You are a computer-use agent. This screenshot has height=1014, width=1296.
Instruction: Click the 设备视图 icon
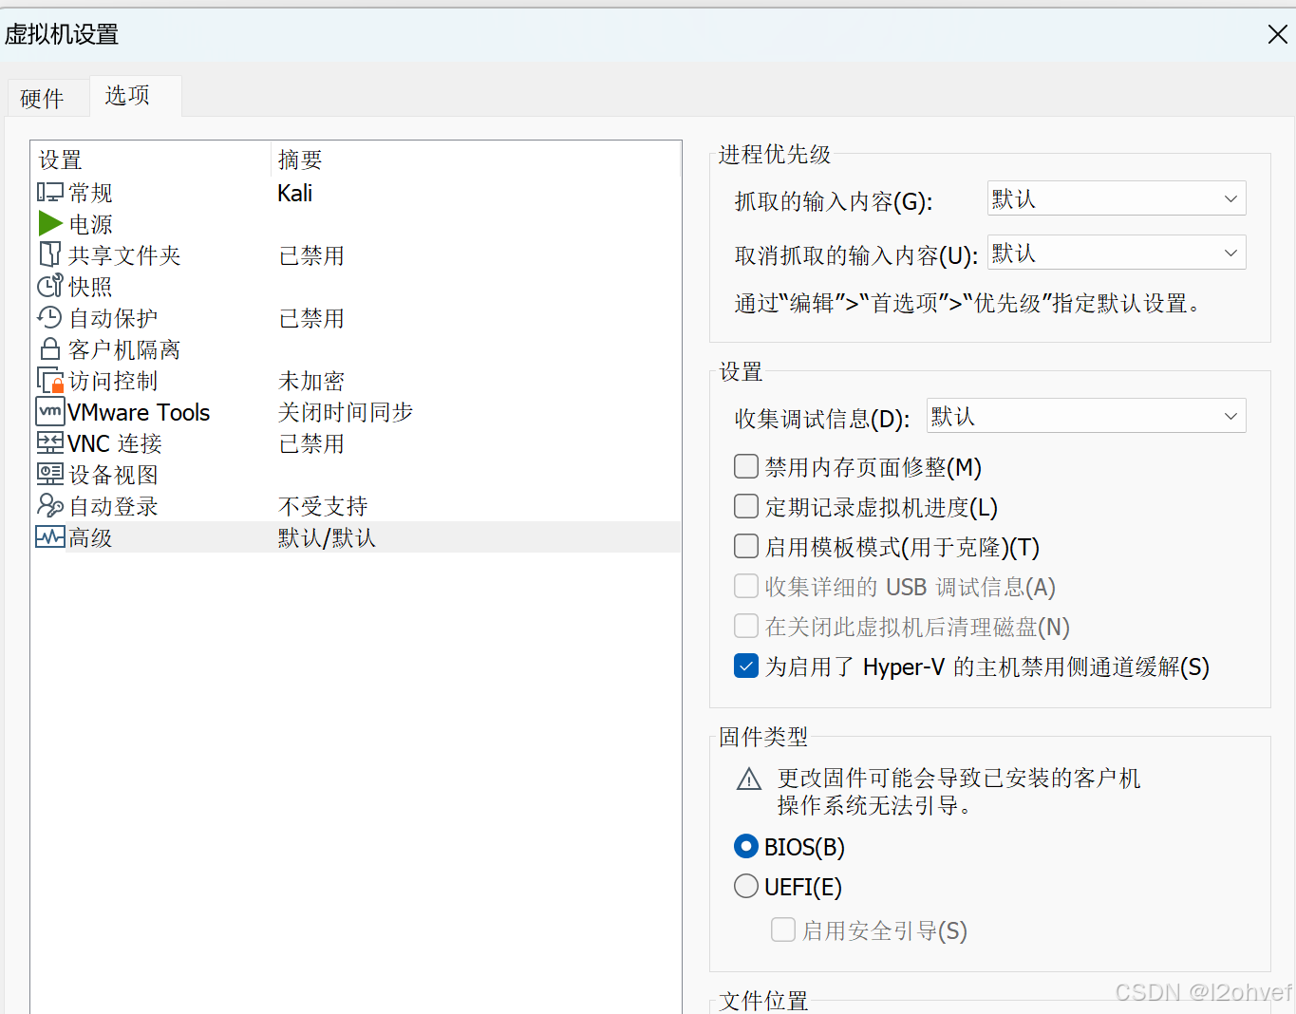tap(50, 474)
